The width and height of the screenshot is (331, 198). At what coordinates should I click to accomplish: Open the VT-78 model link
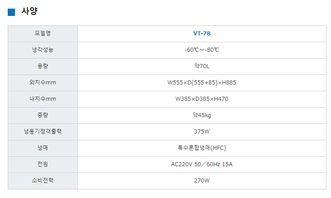(x=202, y=33)
